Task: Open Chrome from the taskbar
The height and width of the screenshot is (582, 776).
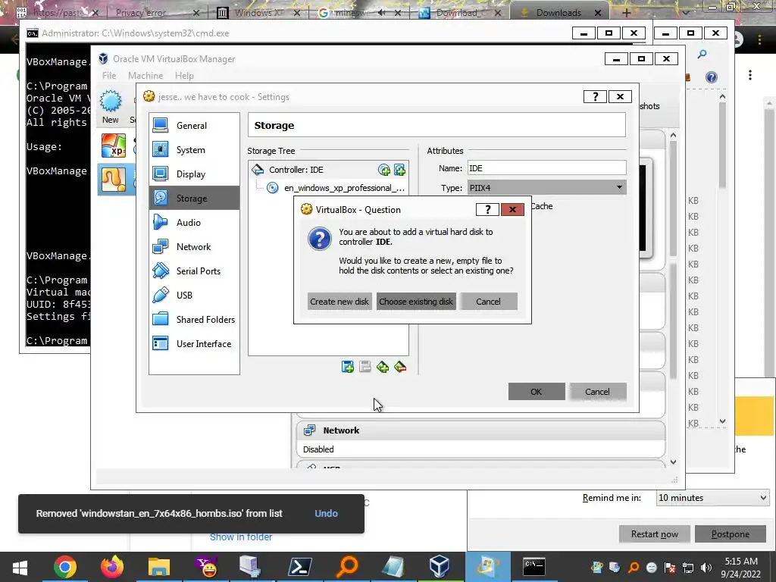Action: 65,567
